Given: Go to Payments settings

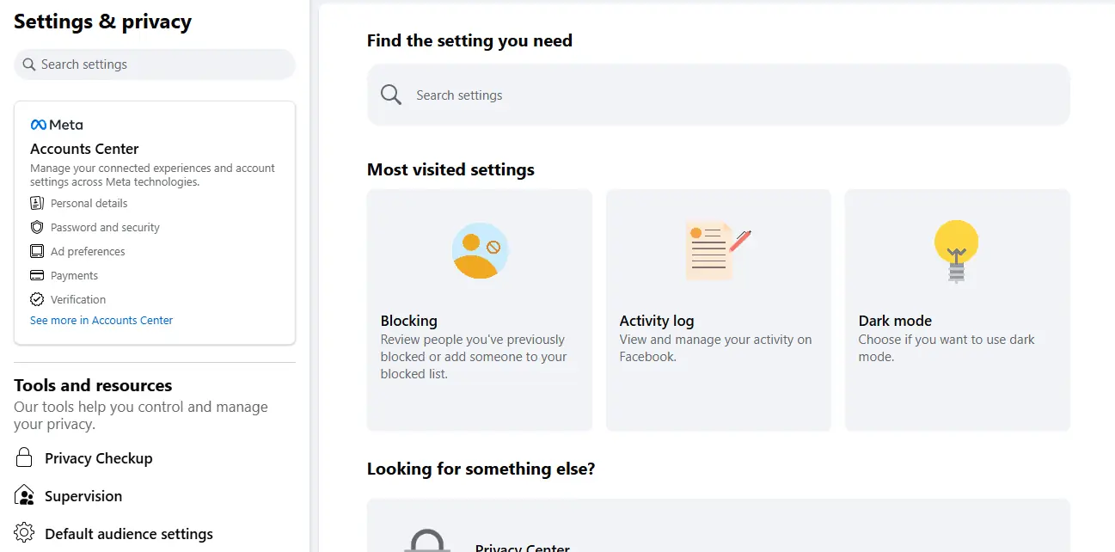Looking at the screenshot, I should [76, 275].
